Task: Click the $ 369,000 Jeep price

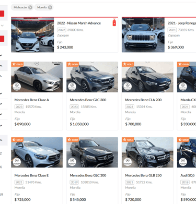Action: 176,47
